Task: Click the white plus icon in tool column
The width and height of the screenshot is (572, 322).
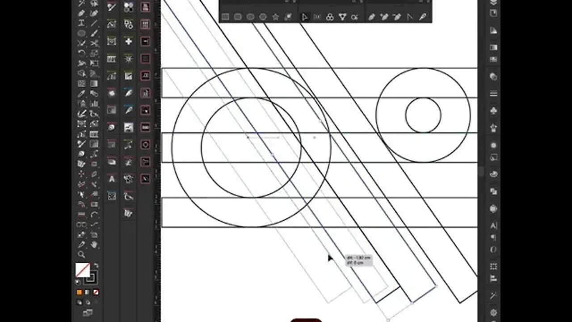Action: 129,42
